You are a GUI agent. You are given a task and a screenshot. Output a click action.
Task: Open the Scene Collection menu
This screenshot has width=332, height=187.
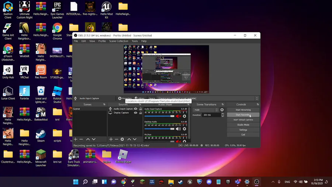tap(118, 41)
